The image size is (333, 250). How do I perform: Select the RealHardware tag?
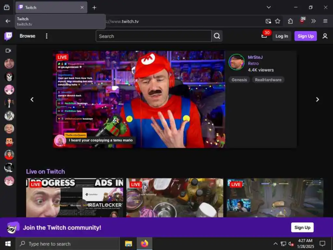268,80
